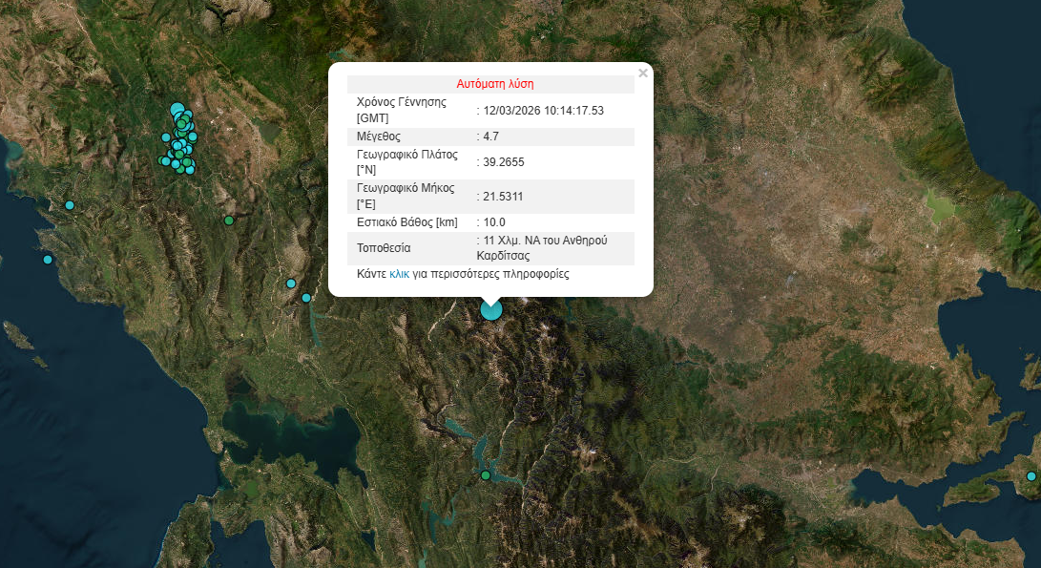This screenshot has width=1041, height=568.
Task: Select the cyan marker in the sea off the west coast
Action: [48, 260]
